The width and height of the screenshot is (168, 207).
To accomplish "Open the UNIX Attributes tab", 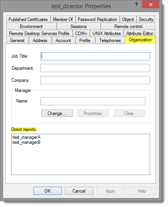I will [107, 34].
